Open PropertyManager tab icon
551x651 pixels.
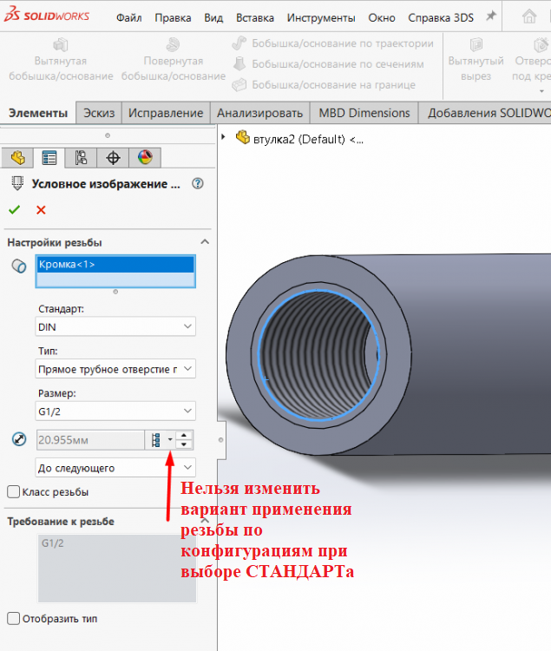coord(49,158)
